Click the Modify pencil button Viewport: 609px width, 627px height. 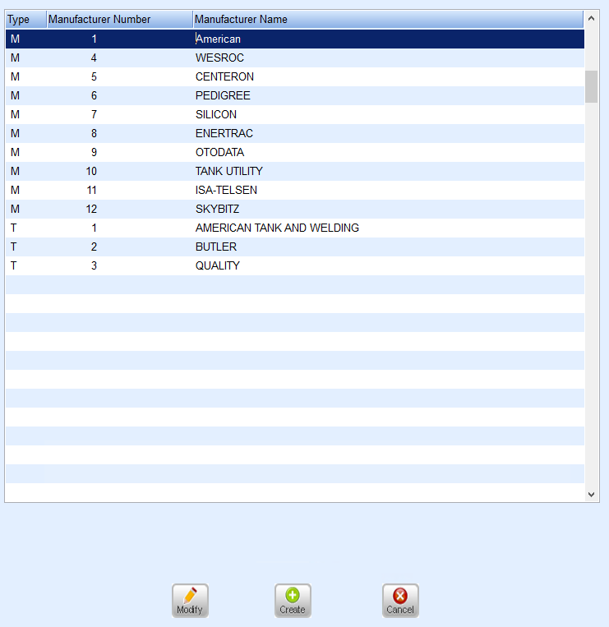(x=190, y=601)
